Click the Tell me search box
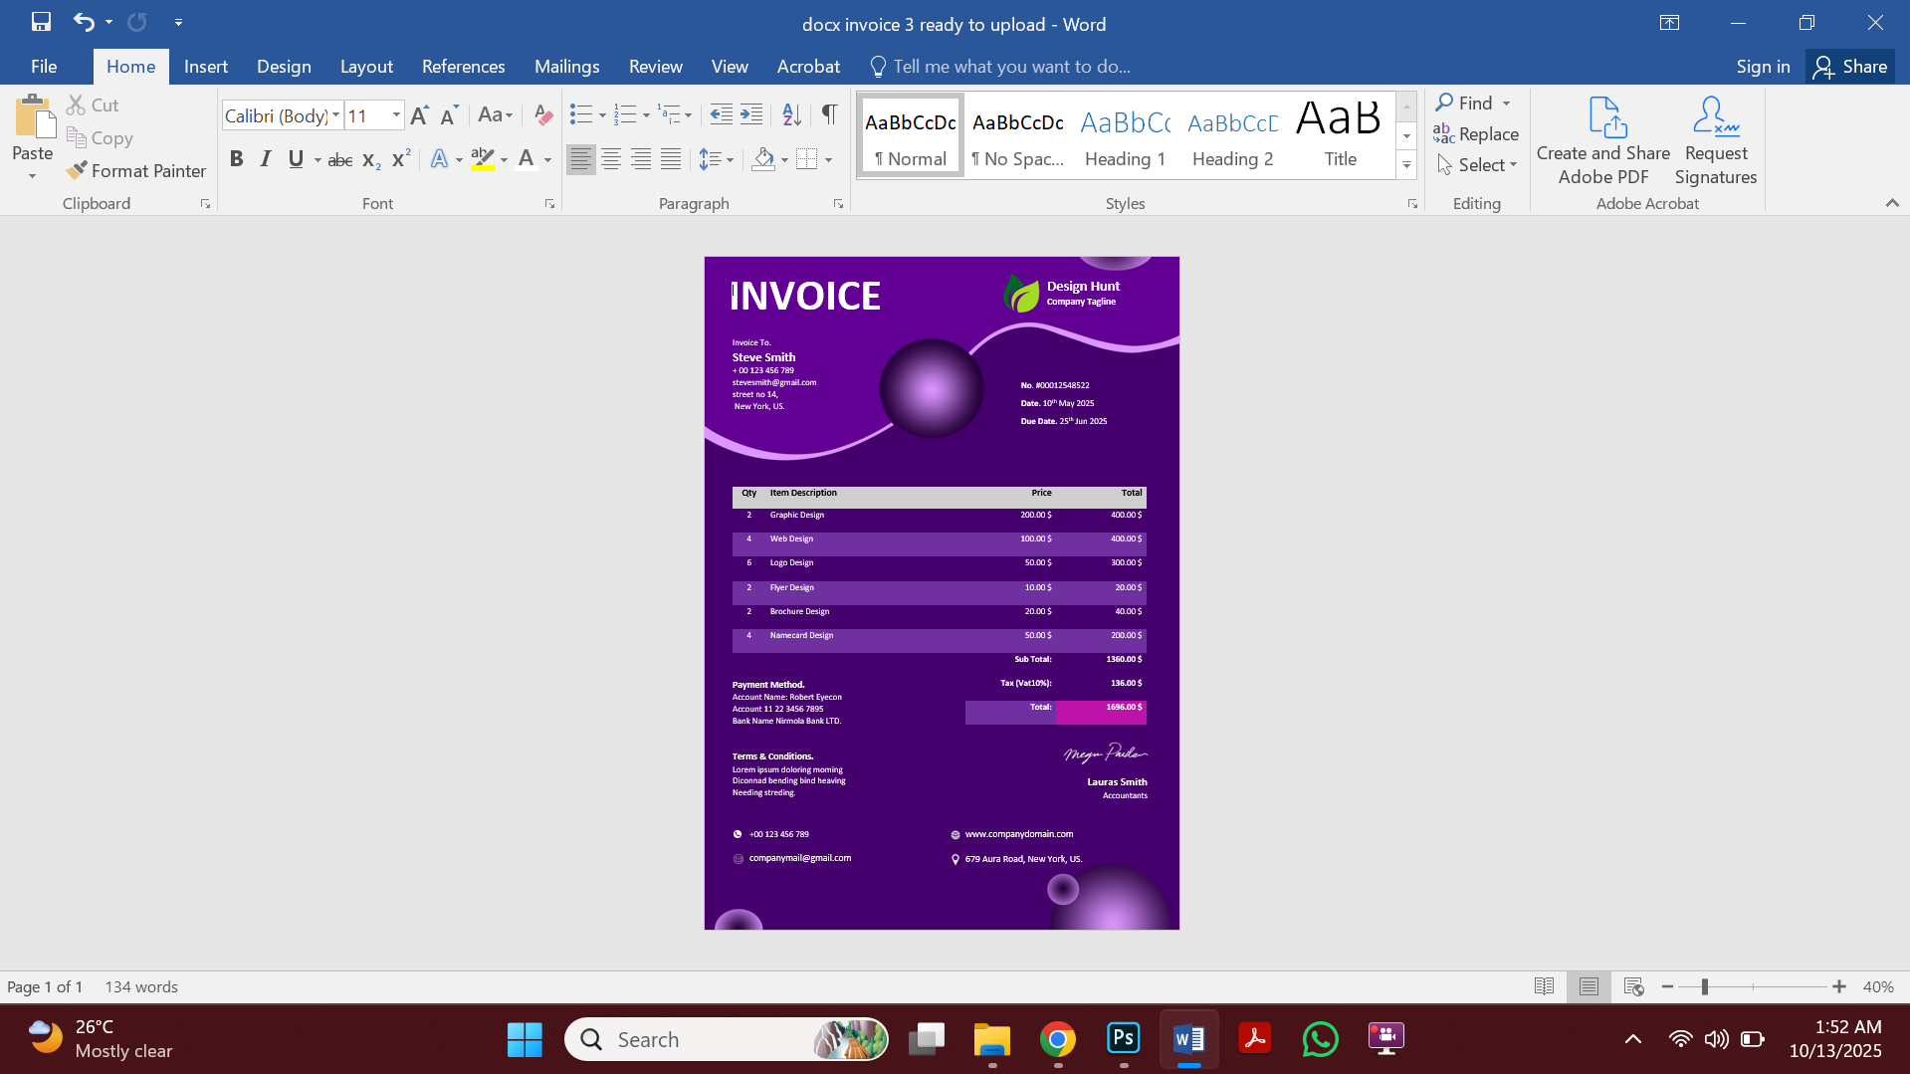Screen dimensions: 1910x1074 tap(1011, 67)
